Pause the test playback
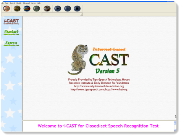 click(68, 9)
